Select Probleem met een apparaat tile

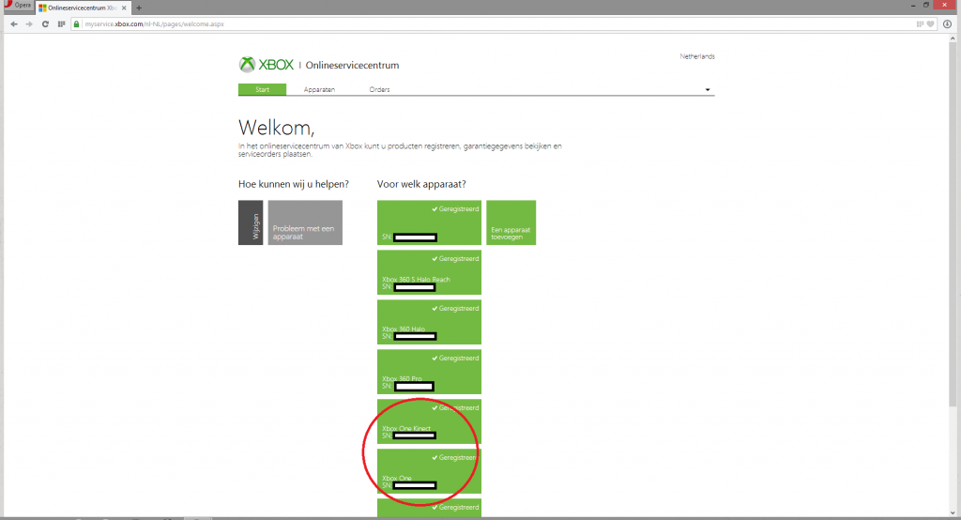coord(305,222)
